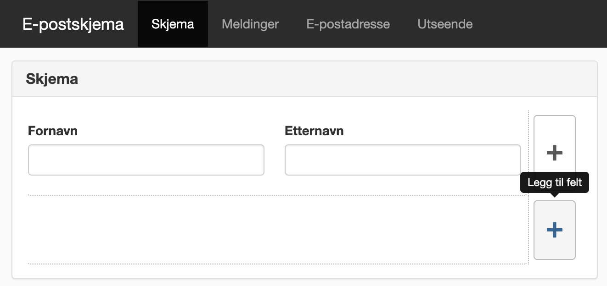Click the Etternavn field label
This screenshot has height=286, width=607.
314,131
